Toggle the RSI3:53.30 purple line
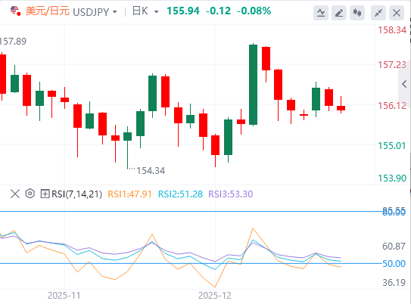 (x=231, y=194)
